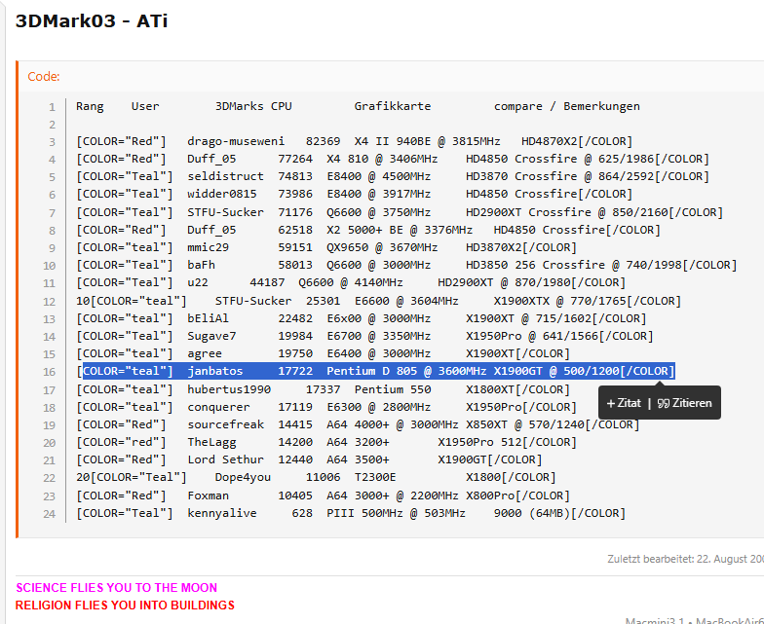This screenshot has height=624, width=764.
Task: Click the header row starting with 'Rang'
Action: pyautogui.click(x=358, y=106)
